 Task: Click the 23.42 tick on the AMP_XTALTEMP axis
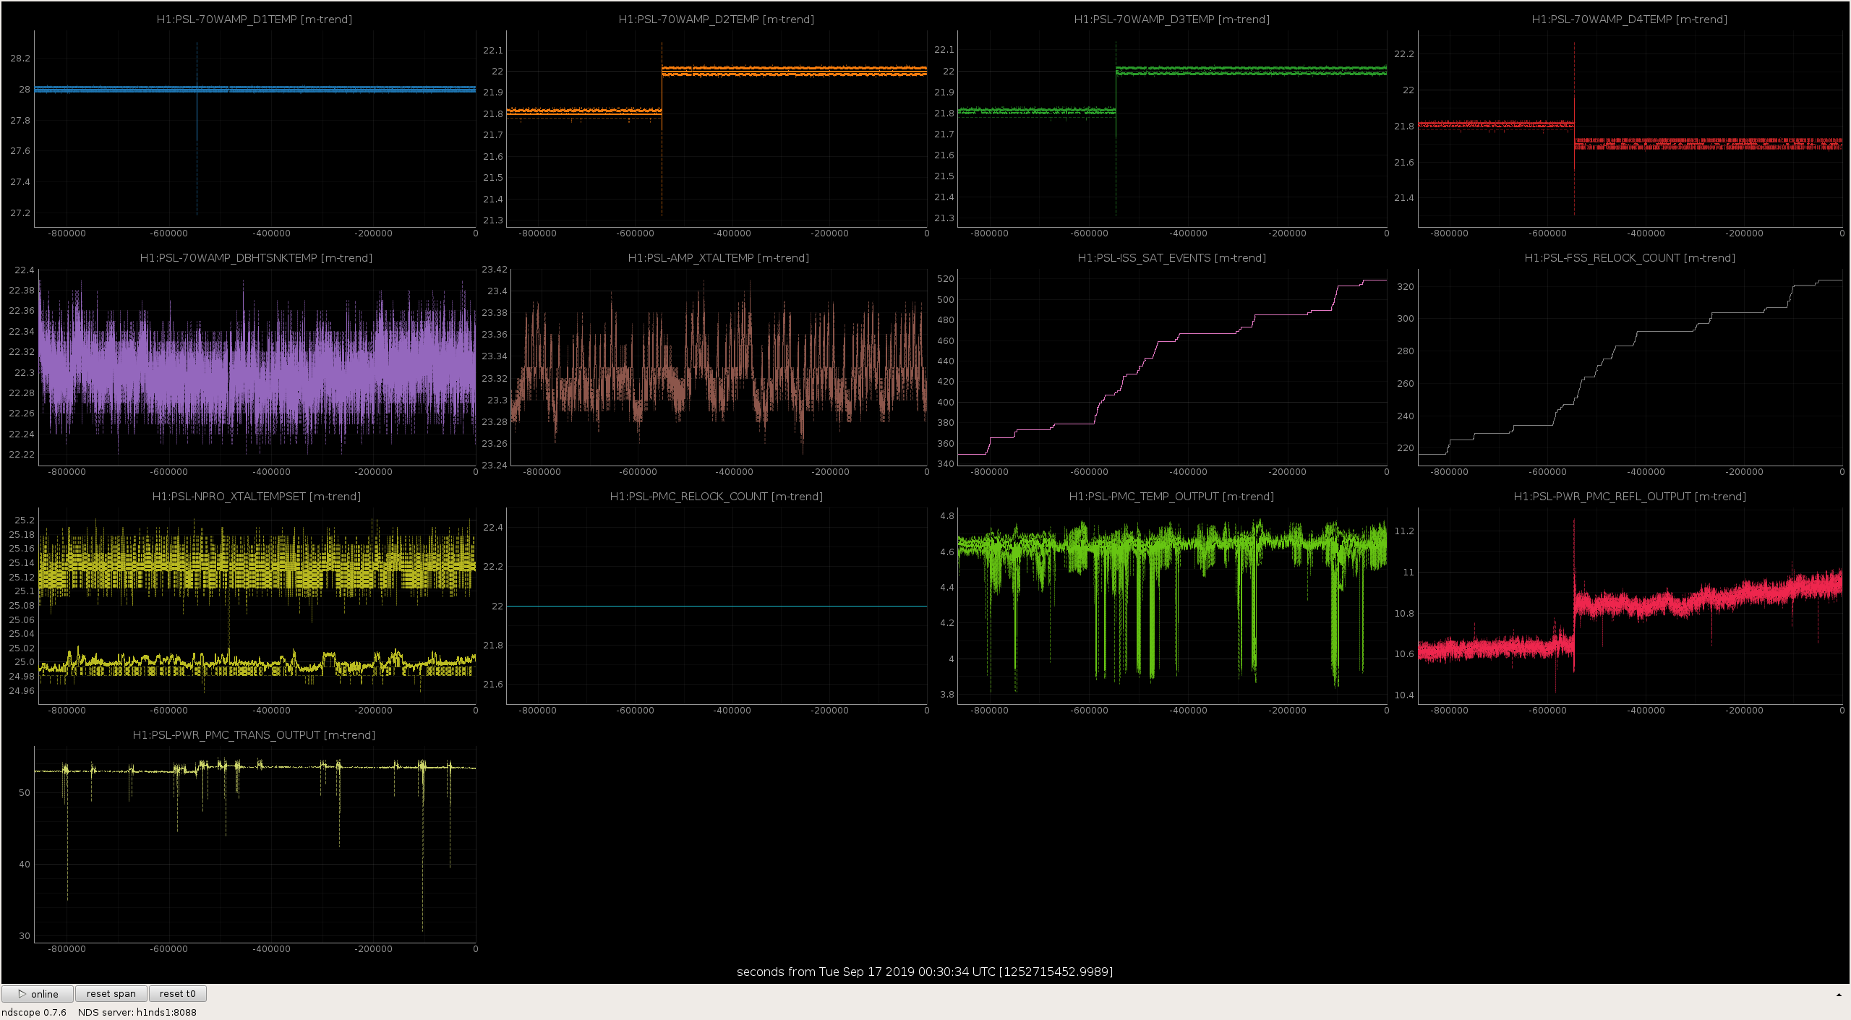(495, 270)
